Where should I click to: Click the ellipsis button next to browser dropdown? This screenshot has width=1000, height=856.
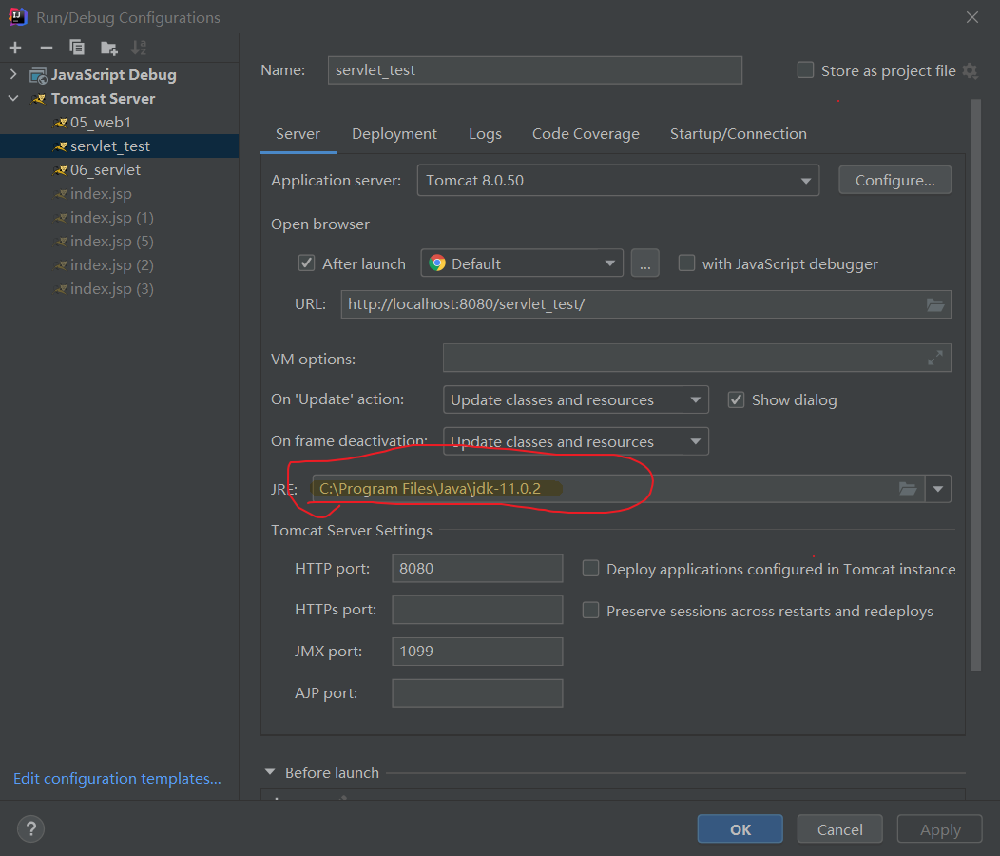point(644,263)
